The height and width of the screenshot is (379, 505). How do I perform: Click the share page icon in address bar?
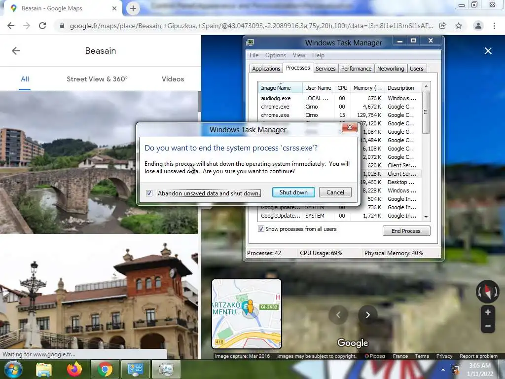443,26
